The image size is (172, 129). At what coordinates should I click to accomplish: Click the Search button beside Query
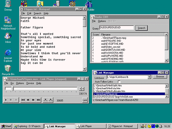pyautogui.click(x=141, y=28)
